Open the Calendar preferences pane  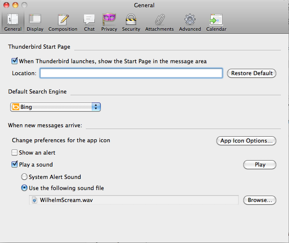pyautogui.click(x=216, y=22)
